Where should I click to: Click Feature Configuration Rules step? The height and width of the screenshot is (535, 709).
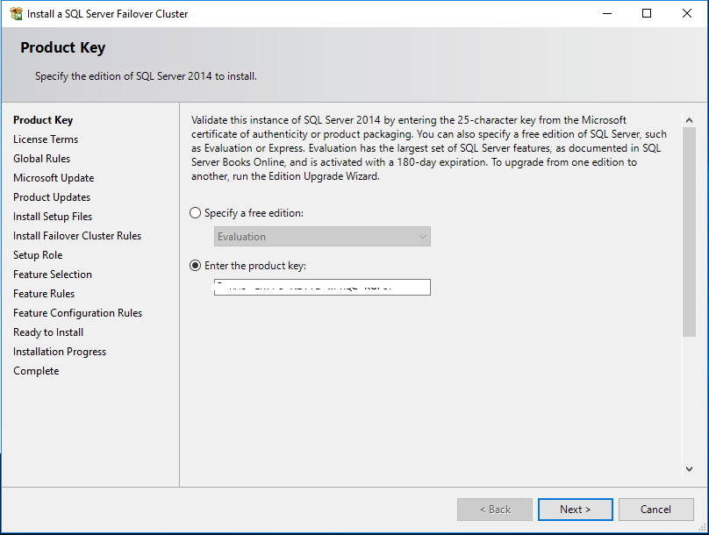pyautogui.click(x=78, y=313)
